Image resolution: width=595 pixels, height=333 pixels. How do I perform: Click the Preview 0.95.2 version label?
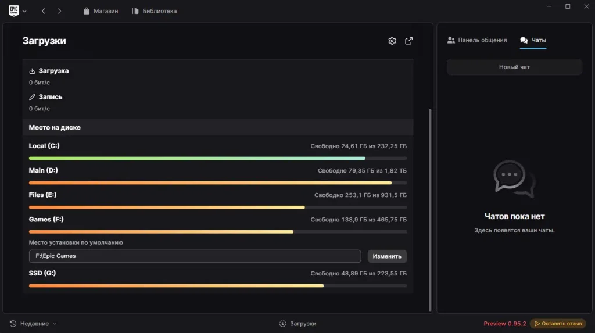point(505,324)
